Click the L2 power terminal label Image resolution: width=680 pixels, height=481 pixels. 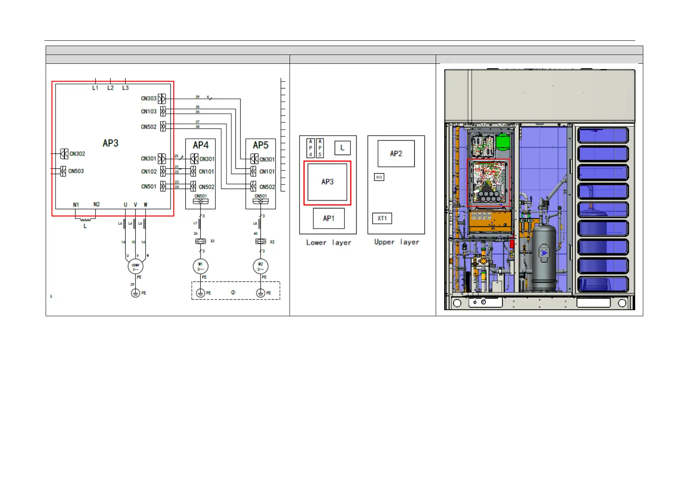(110, 88)
